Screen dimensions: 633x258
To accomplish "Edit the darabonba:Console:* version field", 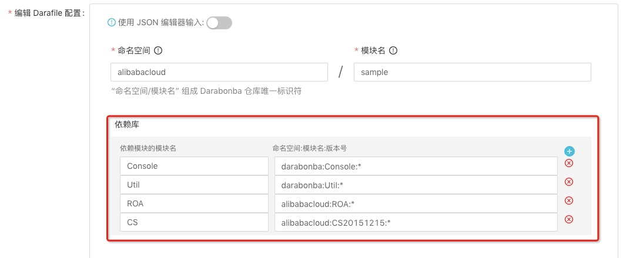I will [x=416, y=166].
